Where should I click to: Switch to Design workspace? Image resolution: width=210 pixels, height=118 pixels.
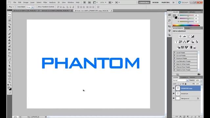[155, 2]
